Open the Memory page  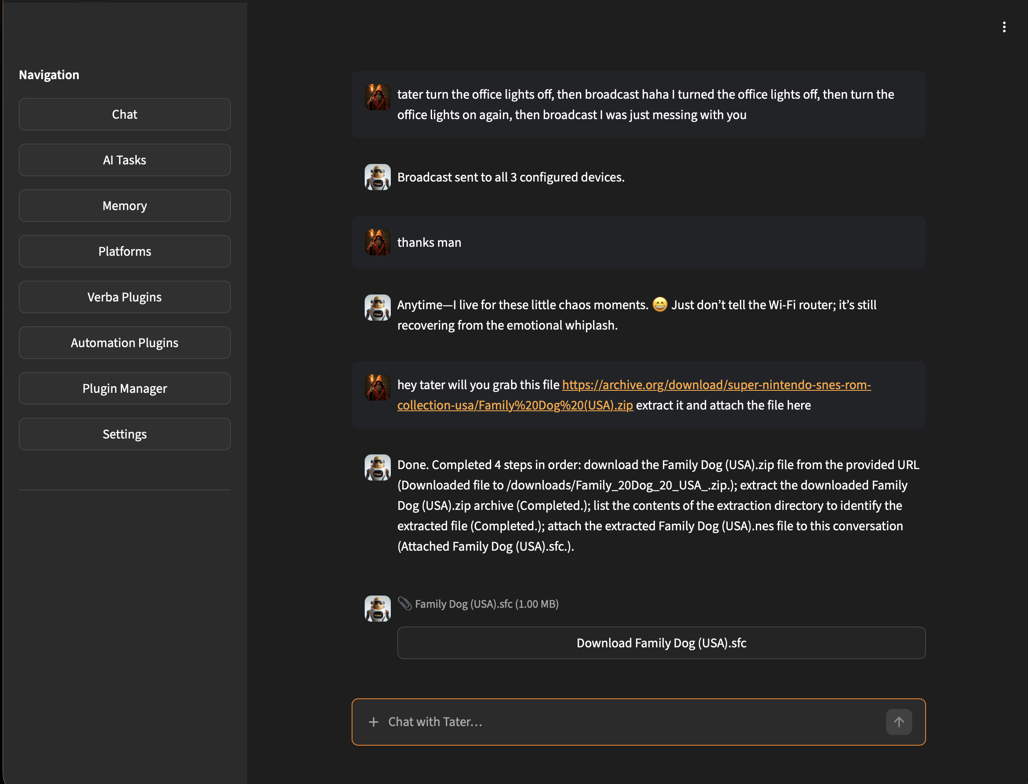tap(124, 205)
